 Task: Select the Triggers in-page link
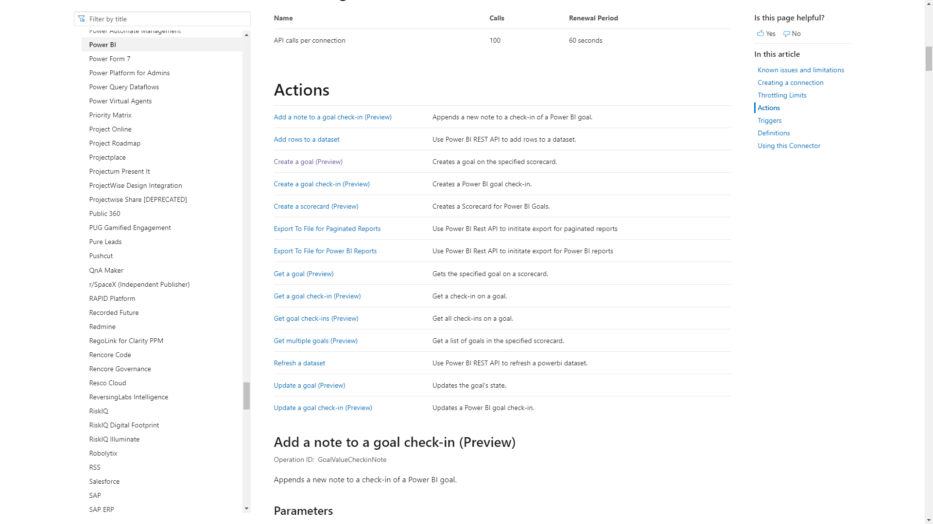(x=769, y=120)
